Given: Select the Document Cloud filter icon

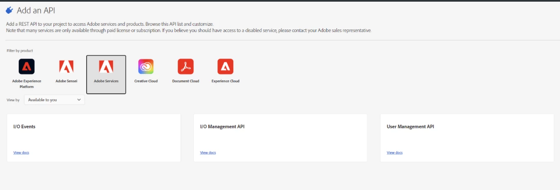Looking at the screenshot, I should pos(186,66).
